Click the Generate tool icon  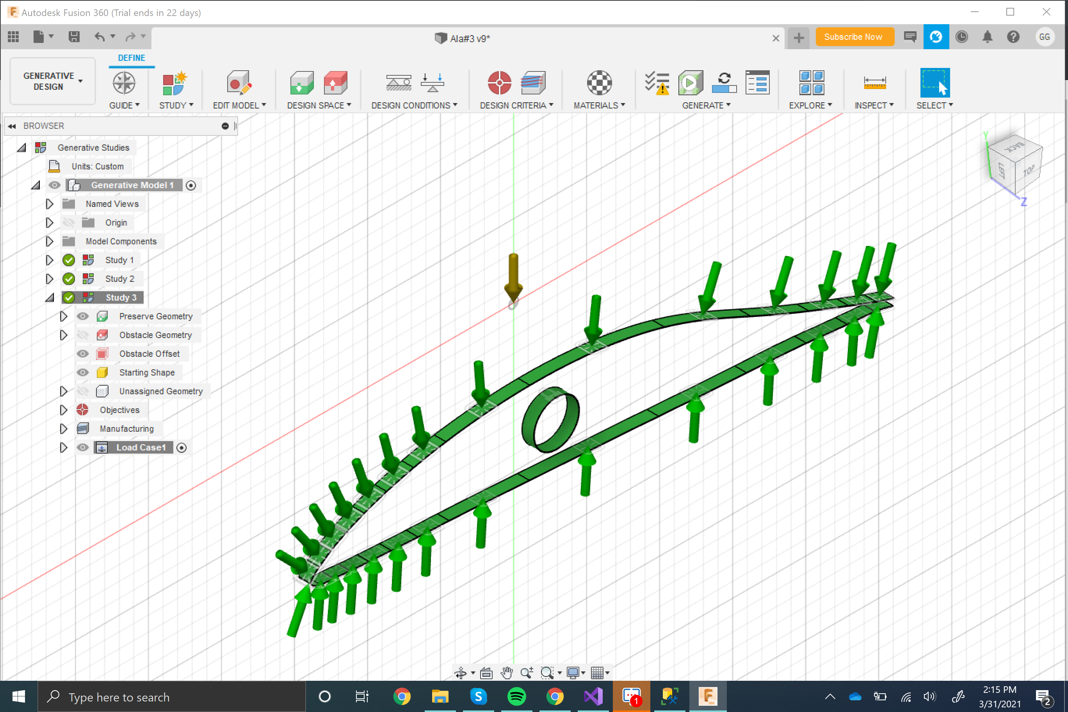click(690, 83)
